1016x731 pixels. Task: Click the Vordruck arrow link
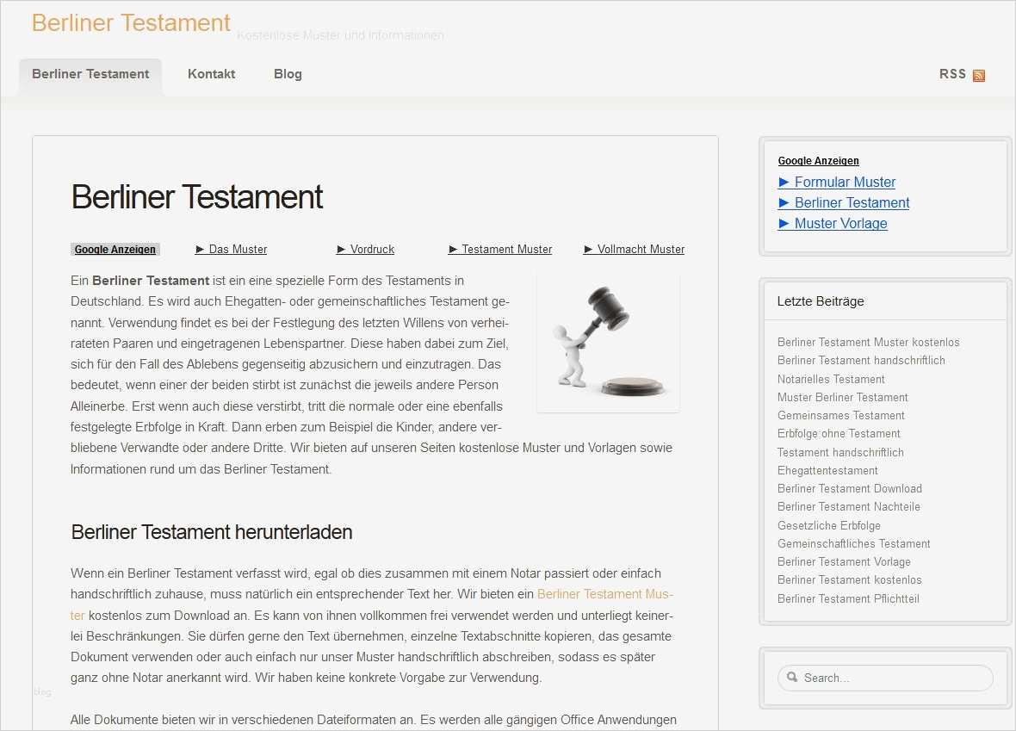365,249
